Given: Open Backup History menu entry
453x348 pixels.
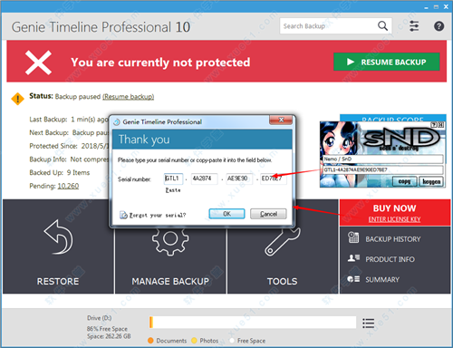Looking at the screenshot, I should click(x=393, y=239).
